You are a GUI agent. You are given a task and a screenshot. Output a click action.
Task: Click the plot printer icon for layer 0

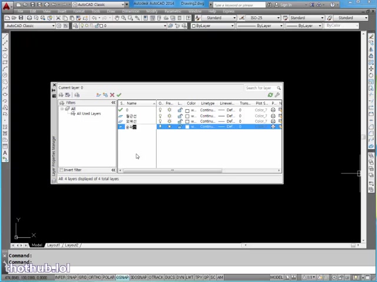coord(273,110)
